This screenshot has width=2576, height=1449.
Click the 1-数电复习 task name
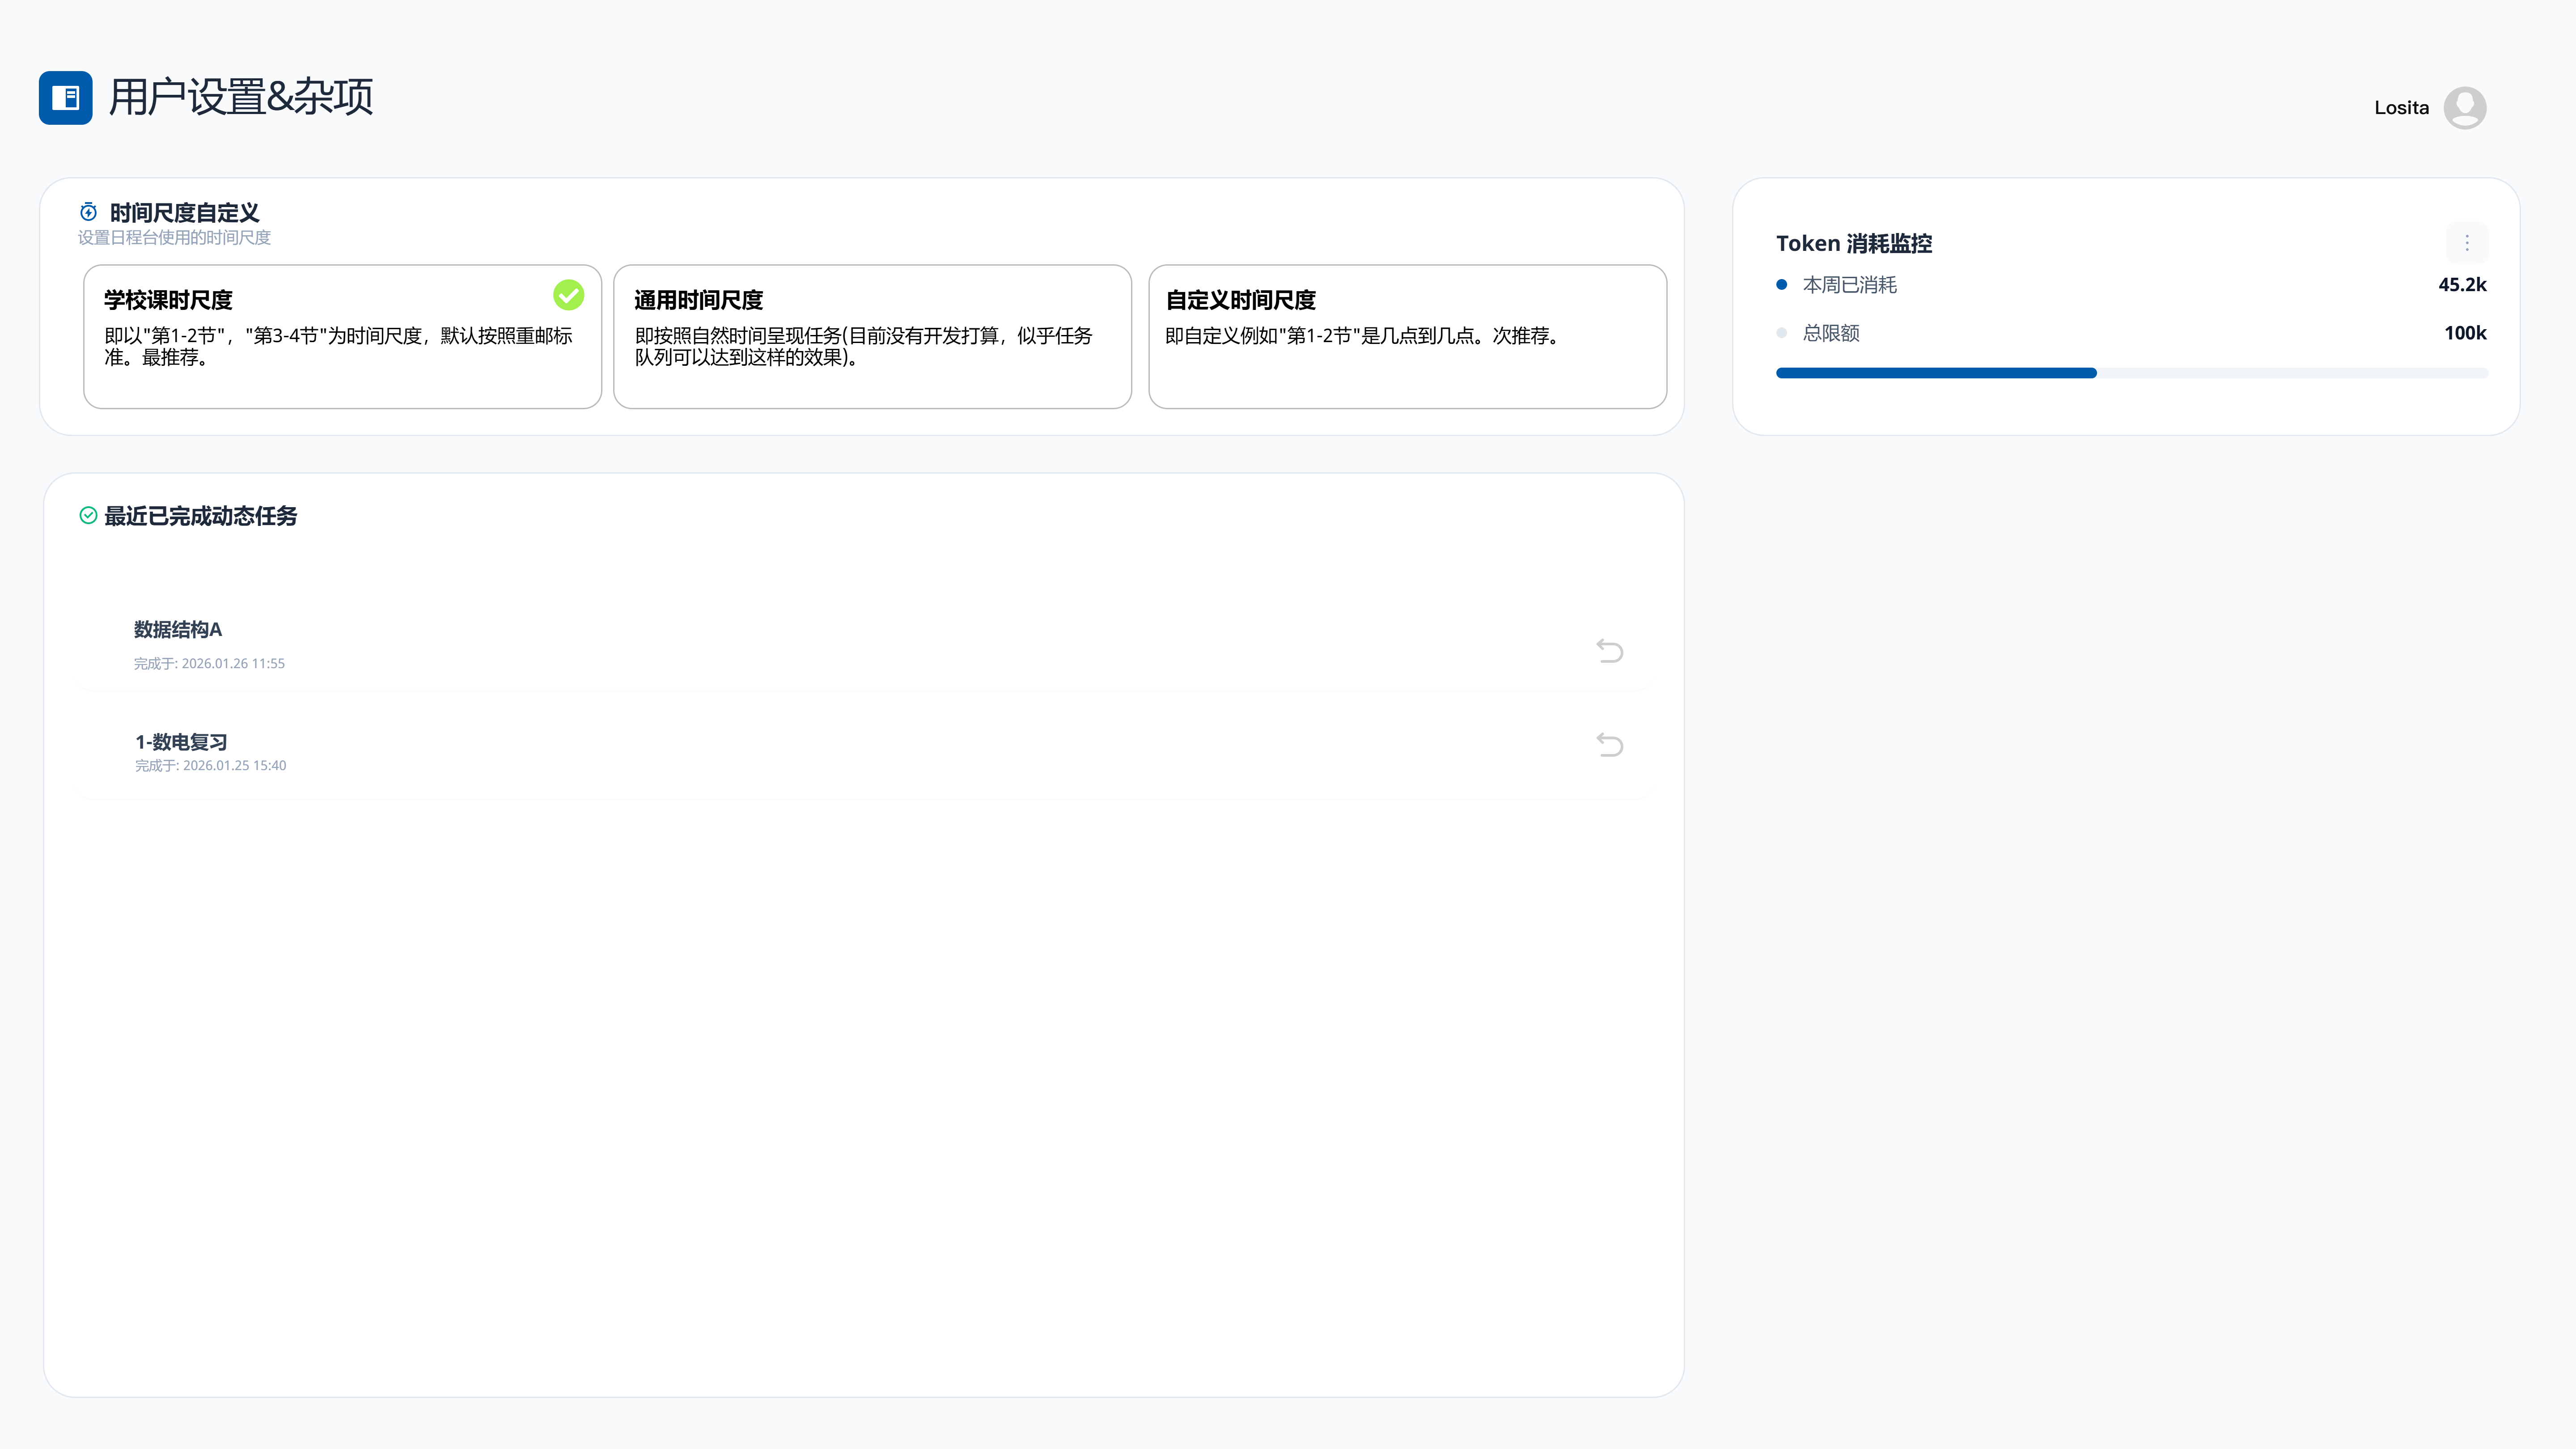click(181, 742)
